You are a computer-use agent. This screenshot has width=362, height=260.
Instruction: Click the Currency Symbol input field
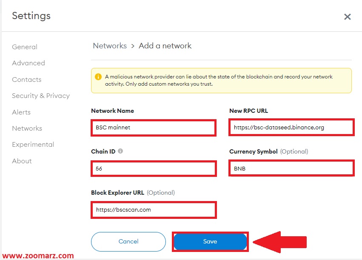point(291,168)
